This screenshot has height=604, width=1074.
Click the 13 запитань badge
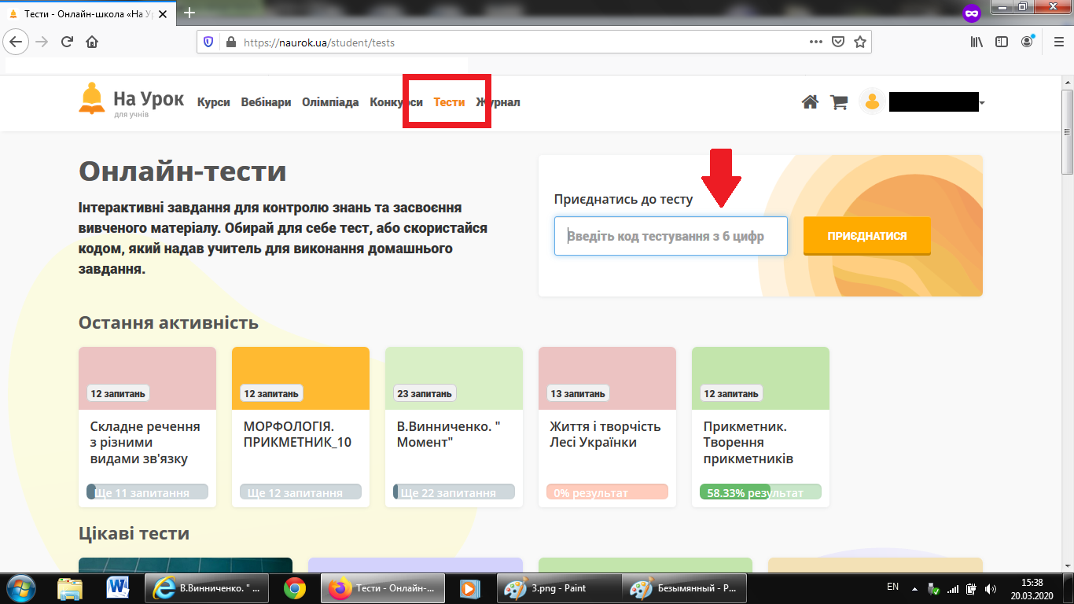pyautogui.click(x=578, y=393)
